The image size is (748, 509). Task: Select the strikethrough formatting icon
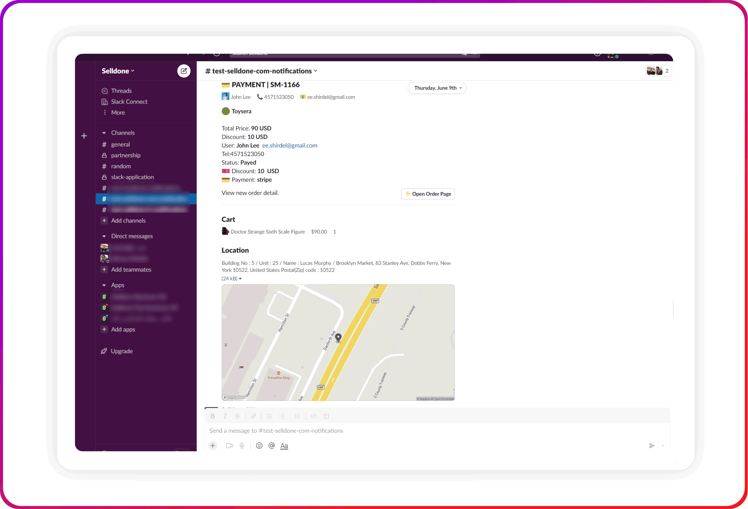pos(238,416)
